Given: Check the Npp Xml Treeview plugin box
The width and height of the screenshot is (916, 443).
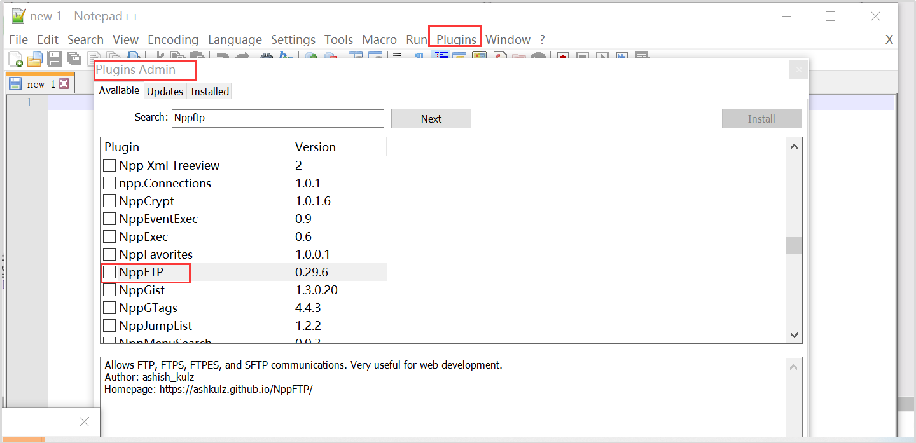Looking at the screenshot, I should tap(109, 166).
